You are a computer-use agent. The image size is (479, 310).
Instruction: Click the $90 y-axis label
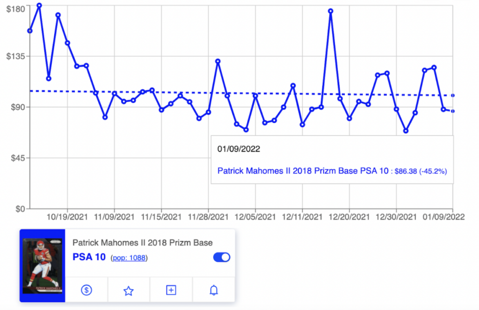18,107
